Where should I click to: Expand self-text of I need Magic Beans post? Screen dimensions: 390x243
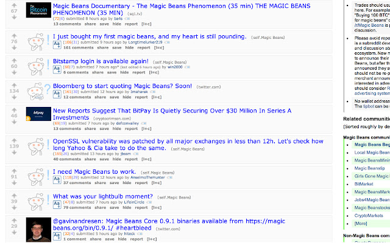[x=57, y=180]
